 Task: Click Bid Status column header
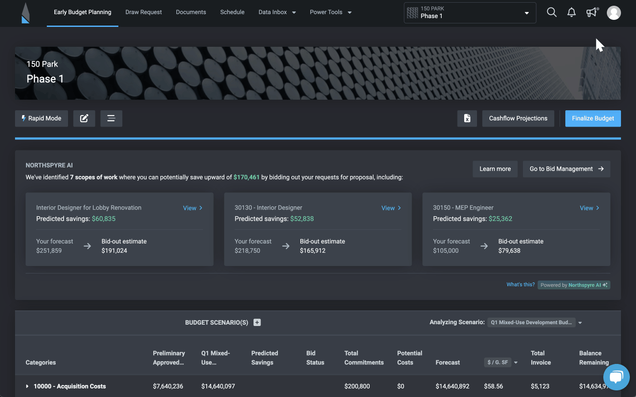[x=315, y=358]
